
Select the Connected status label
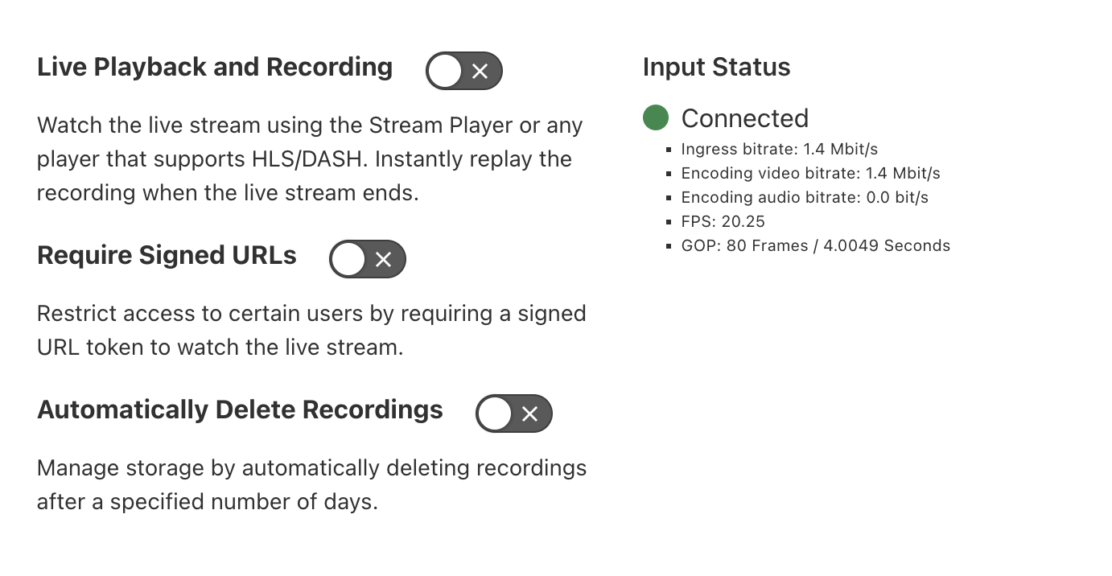745,117
